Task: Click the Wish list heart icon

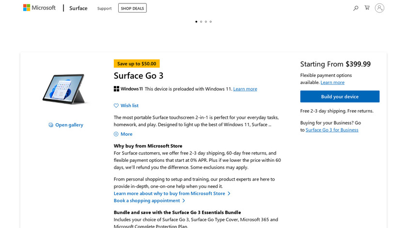Action: click(x=116, y=105)
